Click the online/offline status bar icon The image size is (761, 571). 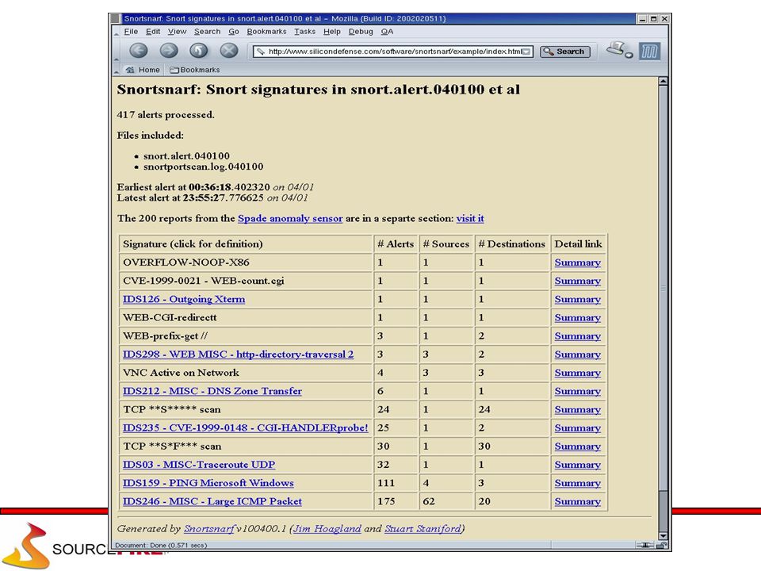[645, 546]
